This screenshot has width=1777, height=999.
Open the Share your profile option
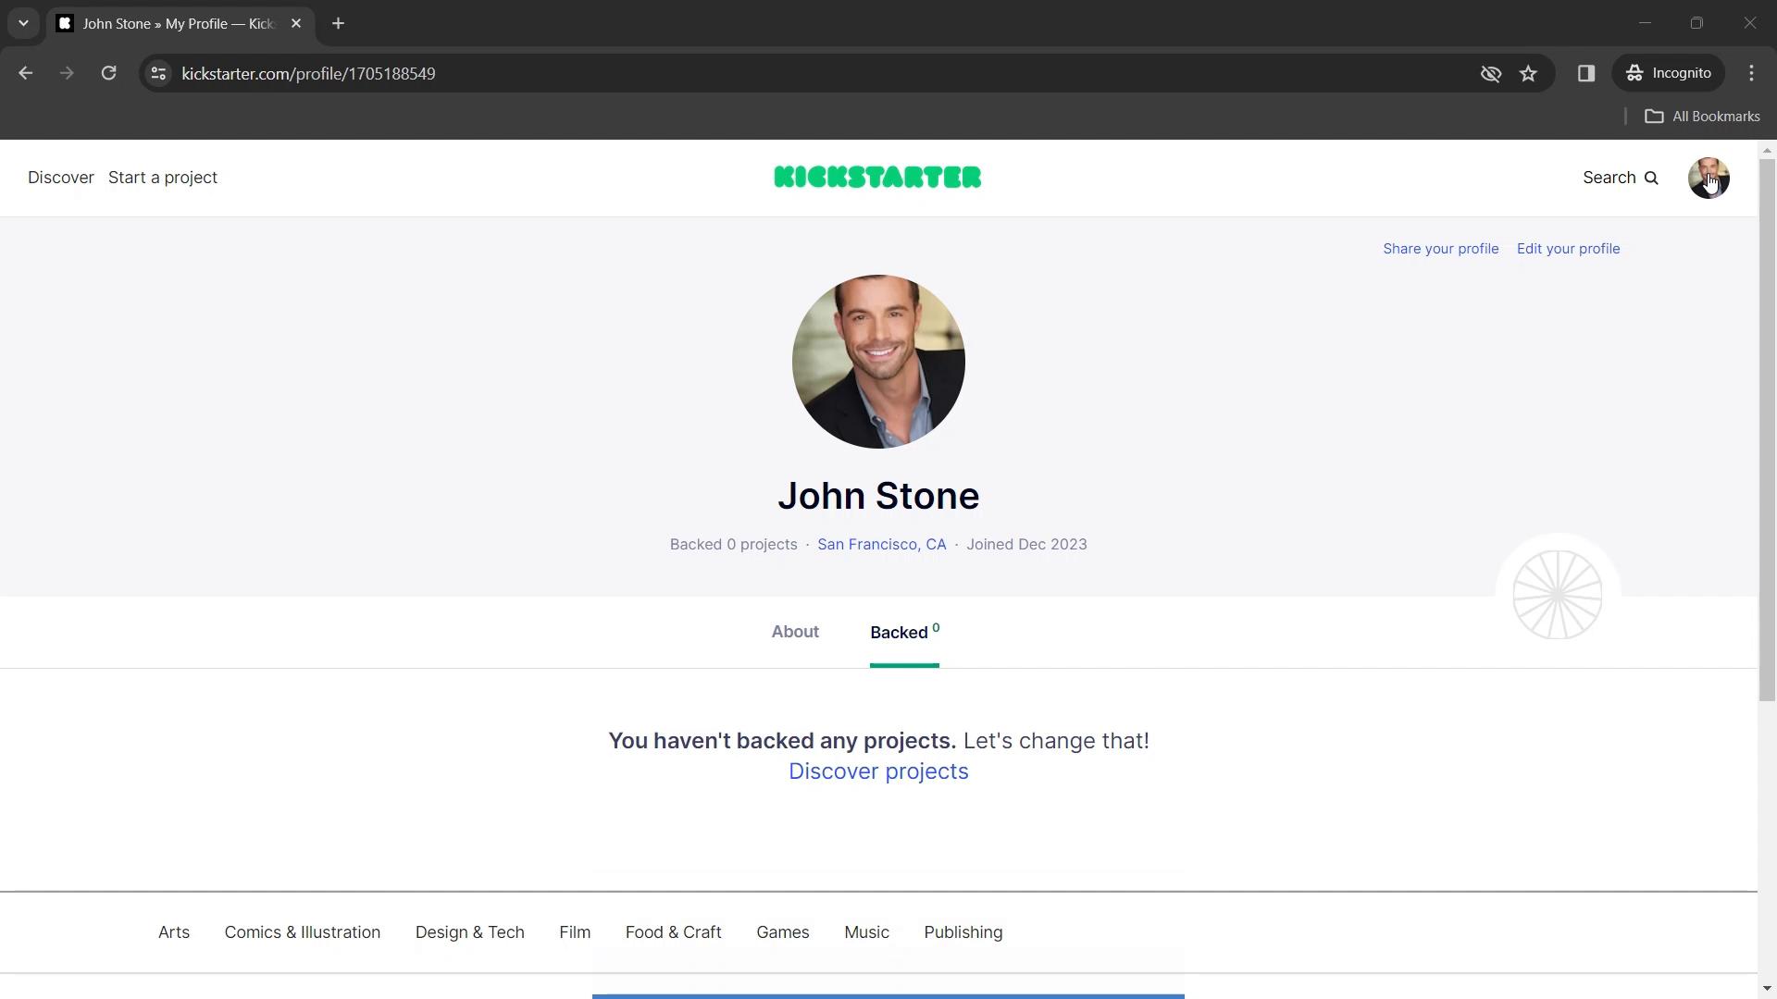click(x=1441, y=248)
